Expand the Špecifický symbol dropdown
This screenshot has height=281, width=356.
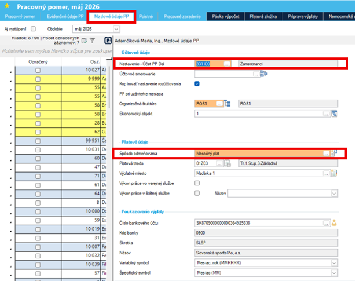tap(334, 273)
